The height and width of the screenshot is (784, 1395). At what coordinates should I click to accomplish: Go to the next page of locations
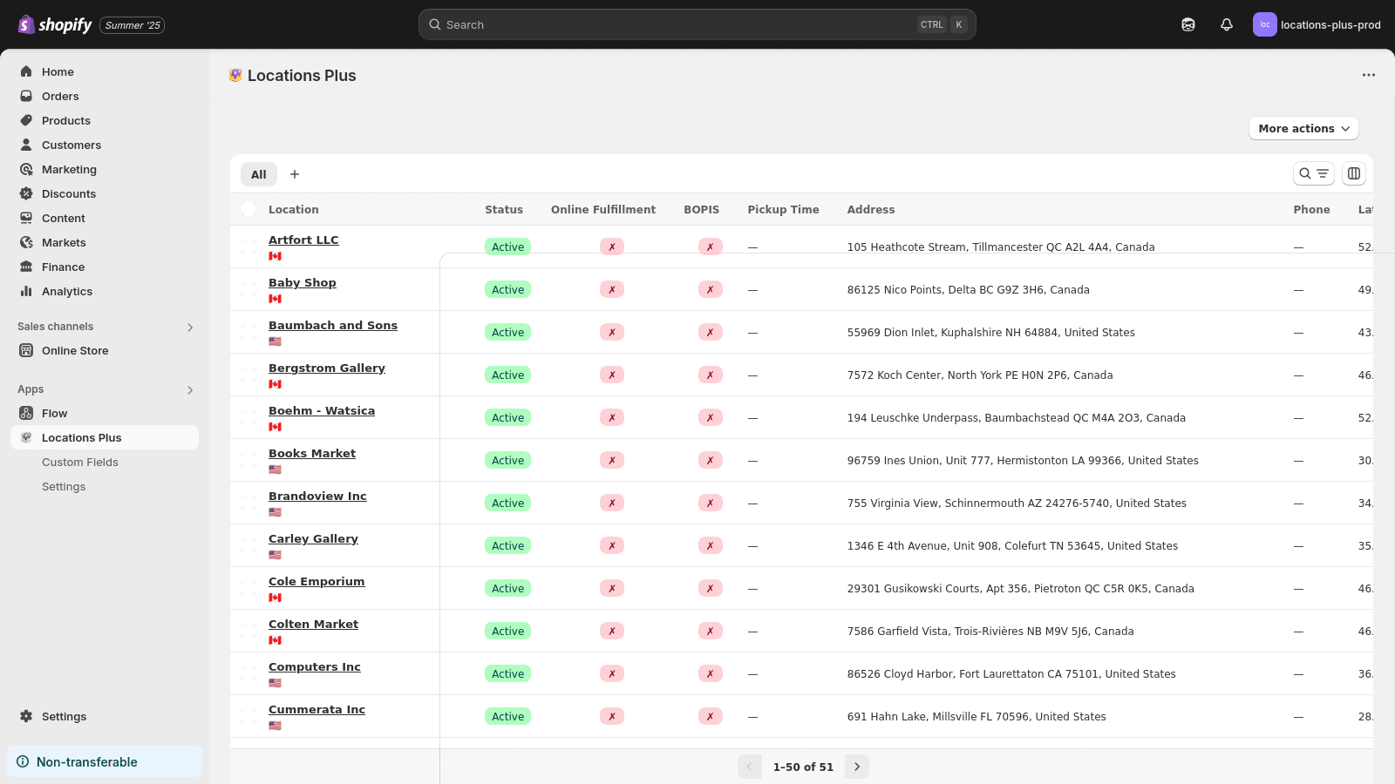tap(856, 767)
